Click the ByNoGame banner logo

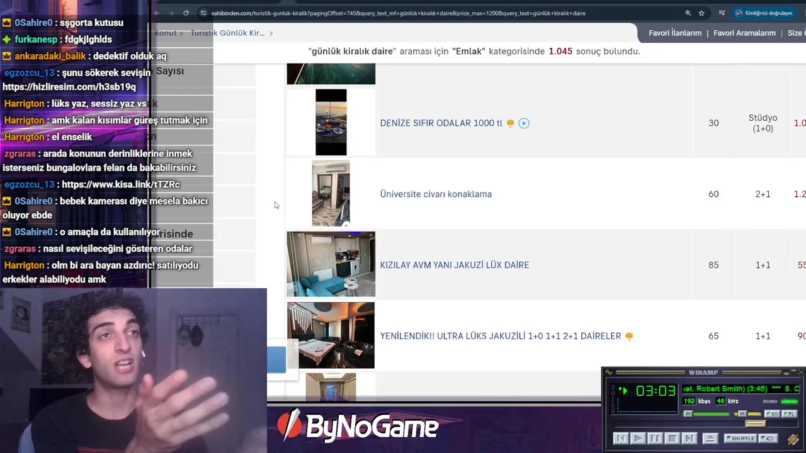coord(358,427)
